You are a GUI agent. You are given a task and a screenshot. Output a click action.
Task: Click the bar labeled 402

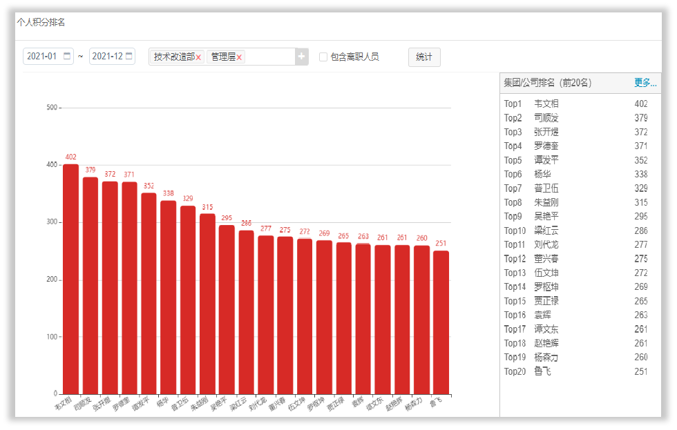point(70,279)
